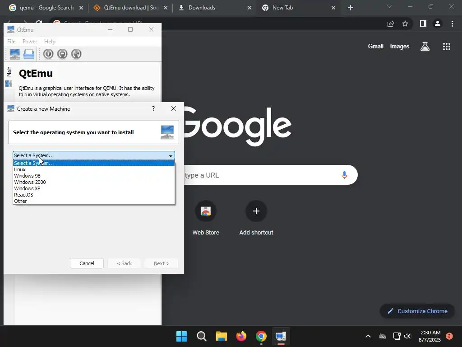The image size is (462, 347).
Task: Open the Windows Start menu
Action: coord(181,336)
